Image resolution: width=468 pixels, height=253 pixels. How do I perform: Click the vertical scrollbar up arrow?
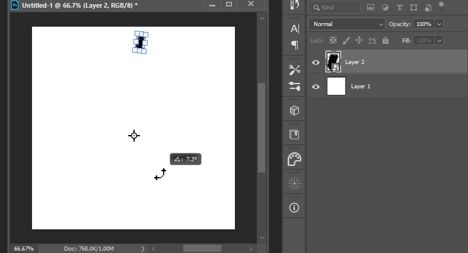262,18
